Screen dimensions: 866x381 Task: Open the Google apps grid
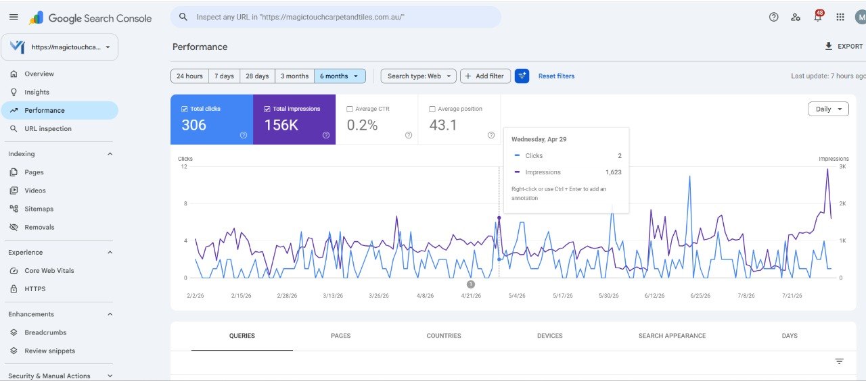click(840, 18)
